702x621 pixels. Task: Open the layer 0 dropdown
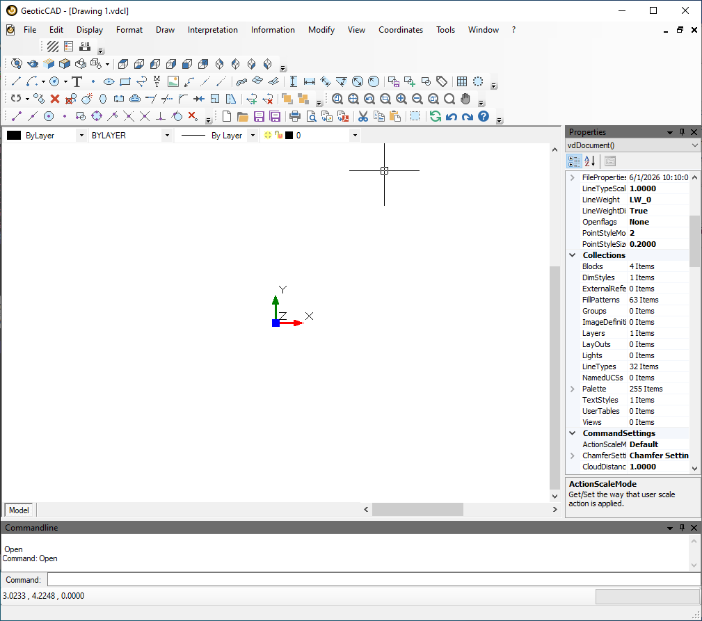click(355, 135)
